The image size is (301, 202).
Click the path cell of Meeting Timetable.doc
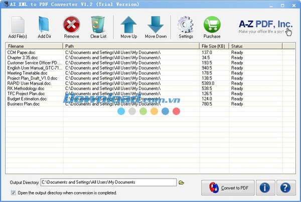click(113, 73)
